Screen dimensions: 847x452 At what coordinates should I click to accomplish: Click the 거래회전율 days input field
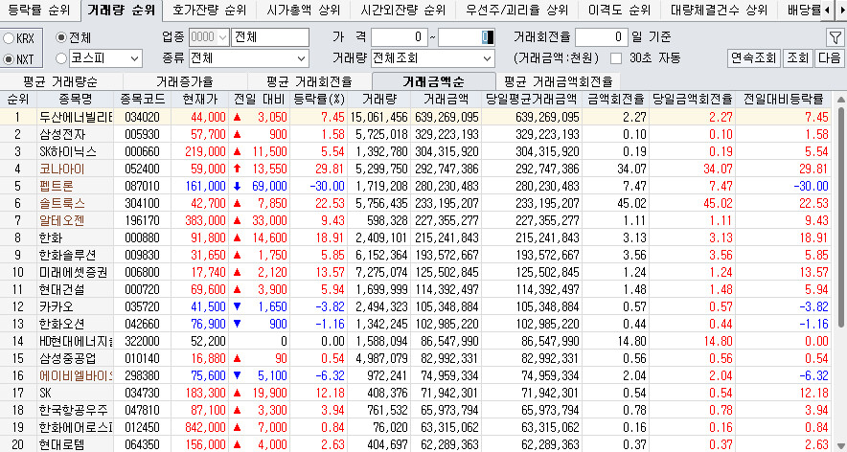tap(601, 37)
